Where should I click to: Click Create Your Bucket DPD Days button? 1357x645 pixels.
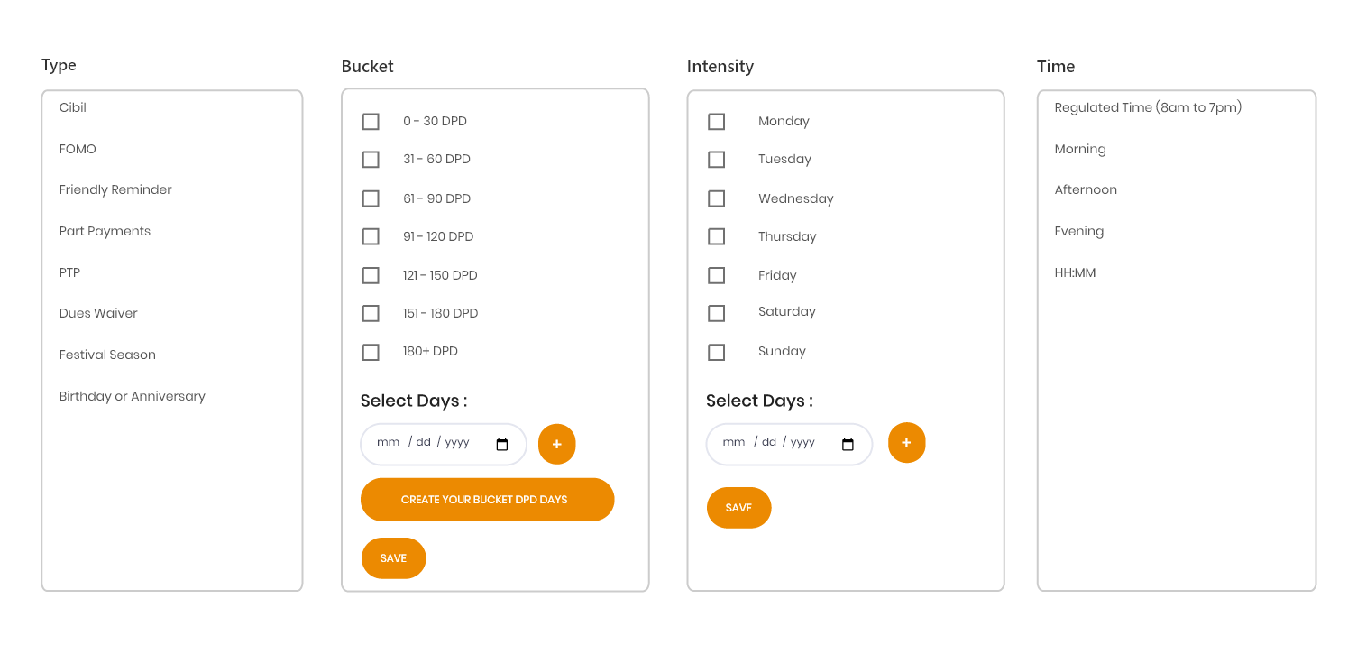coord(487,500)
